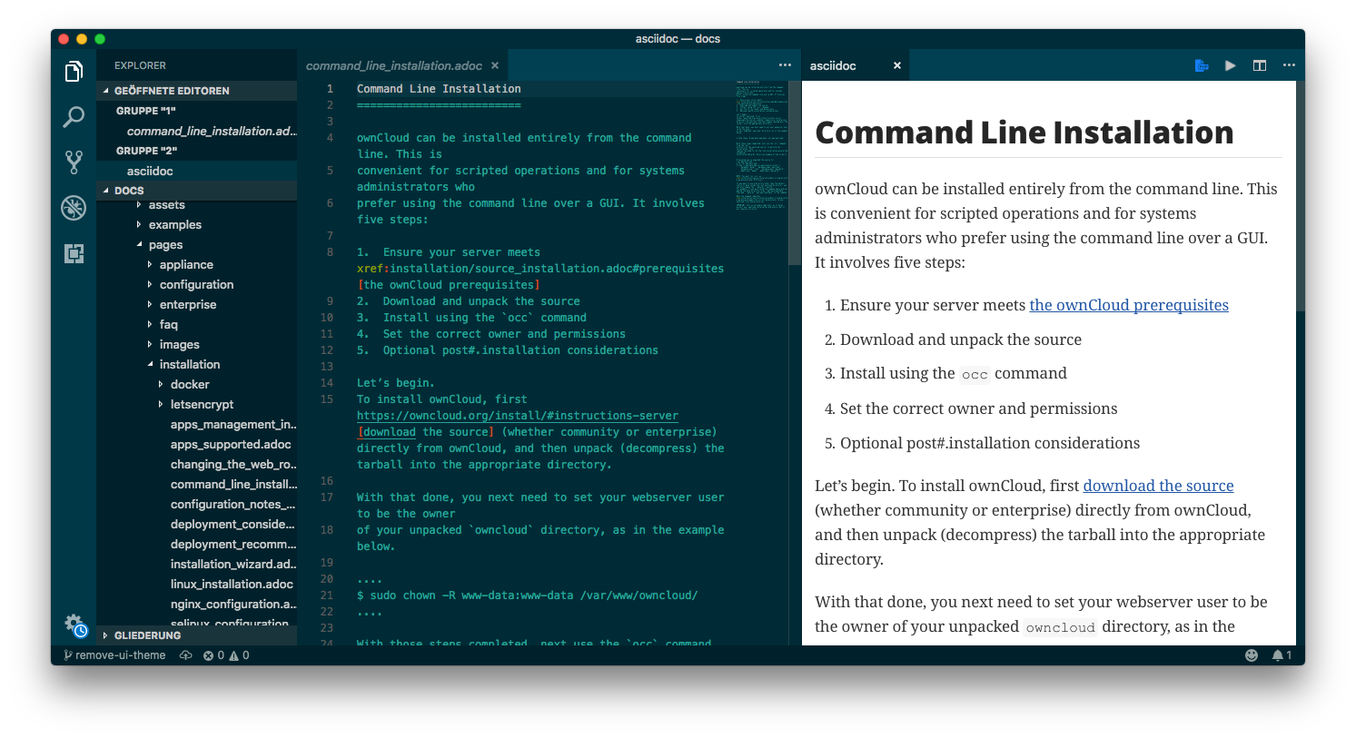1356x738 pixels.
Task: Click the run play icon in preview toolbar
Action: [x=1230, y=65]
